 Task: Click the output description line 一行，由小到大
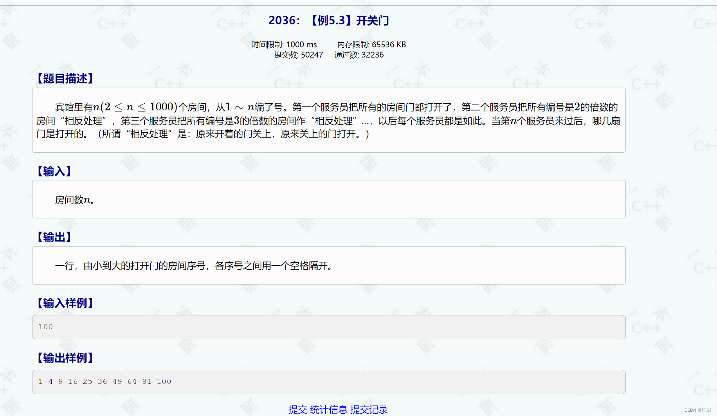pos(195,266)
